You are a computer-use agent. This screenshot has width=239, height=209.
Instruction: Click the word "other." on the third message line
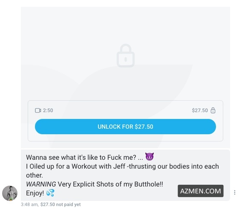click(35, 175)
